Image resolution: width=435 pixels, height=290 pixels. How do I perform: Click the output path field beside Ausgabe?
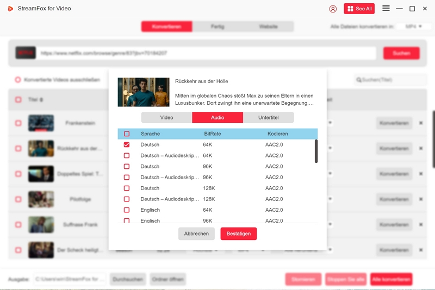(x=70, y=279)
